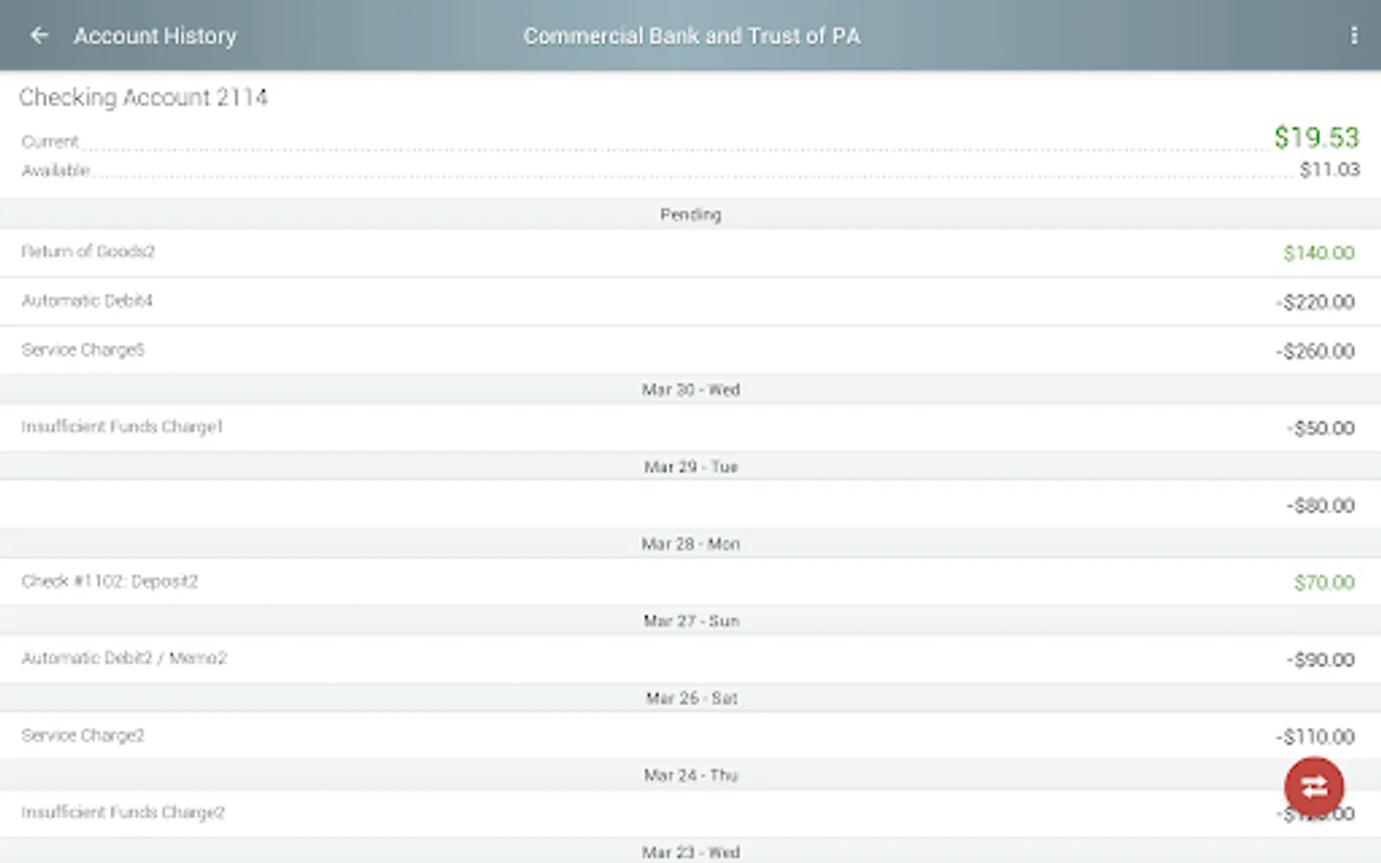
Task: Open the three-dot overflow menu
Action: pos(1353,35)
